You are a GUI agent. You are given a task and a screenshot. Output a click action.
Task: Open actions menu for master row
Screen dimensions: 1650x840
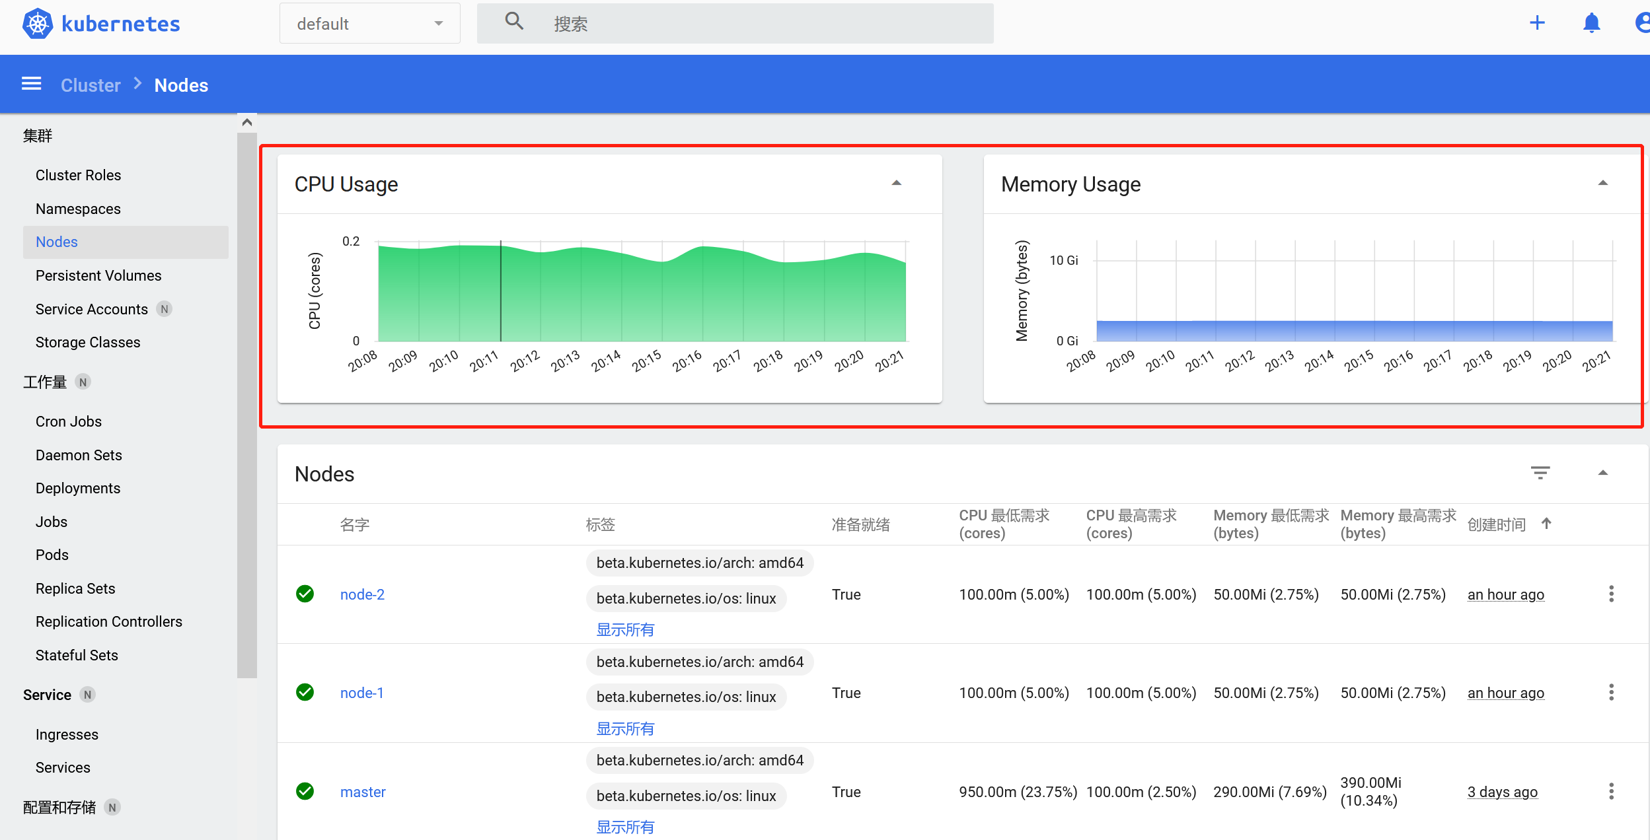(x=1611, y=791)
